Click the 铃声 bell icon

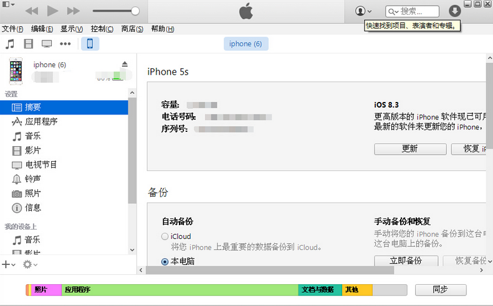click(17, 179)
